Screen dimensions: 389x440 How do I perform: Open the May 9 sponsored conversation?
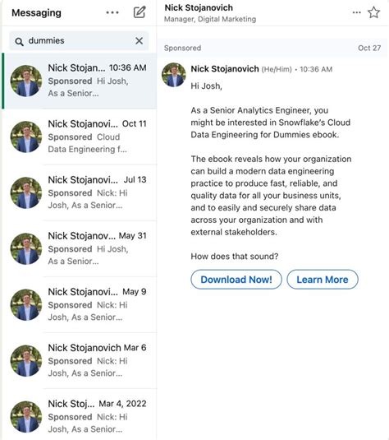(x=79, y=305)
